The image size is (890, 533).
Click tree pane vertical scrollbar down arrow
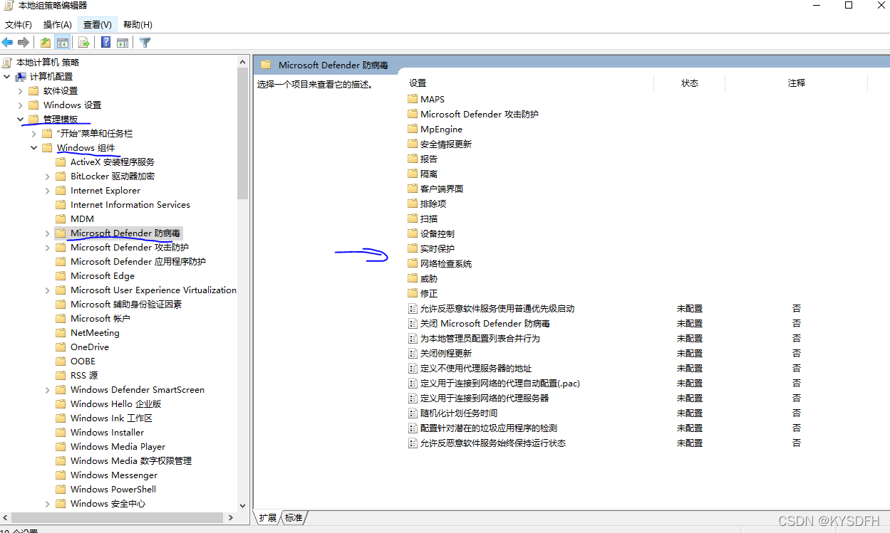(243, 505)
